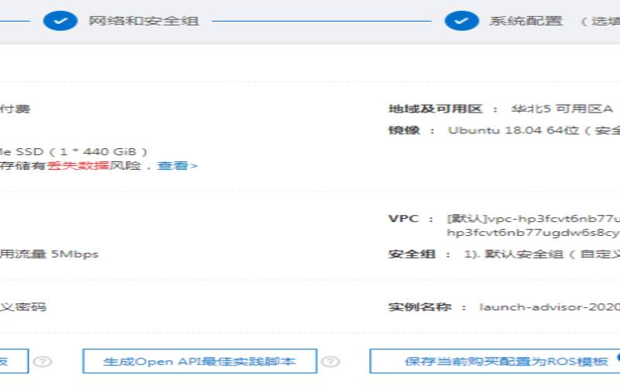Click 生成Open API最佳实践脚本 button
Image resolution: width=620 pixels, height=388 pixels.
tap(200, 361)
